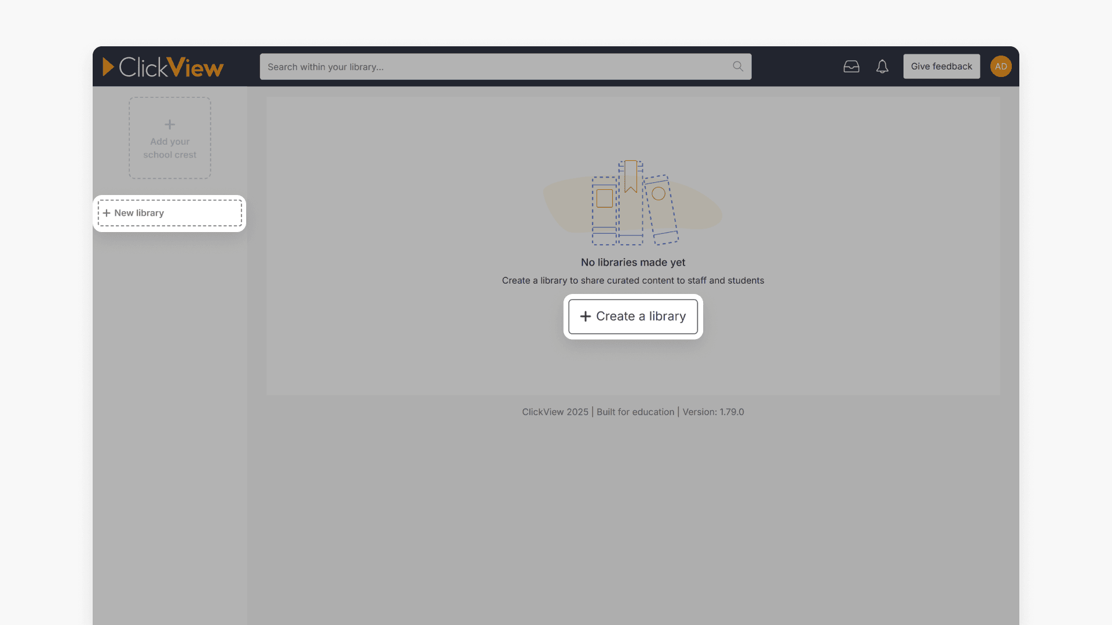Click the notifications bell icon
This screenshot has height=625, width=1112.
click(882, 67)
